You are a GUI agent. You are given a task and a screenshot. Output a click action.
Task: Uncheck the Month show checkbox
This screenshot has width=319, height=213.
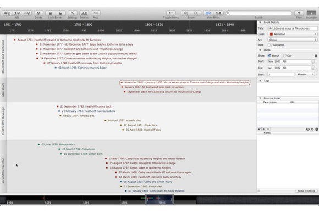(269, 55)
